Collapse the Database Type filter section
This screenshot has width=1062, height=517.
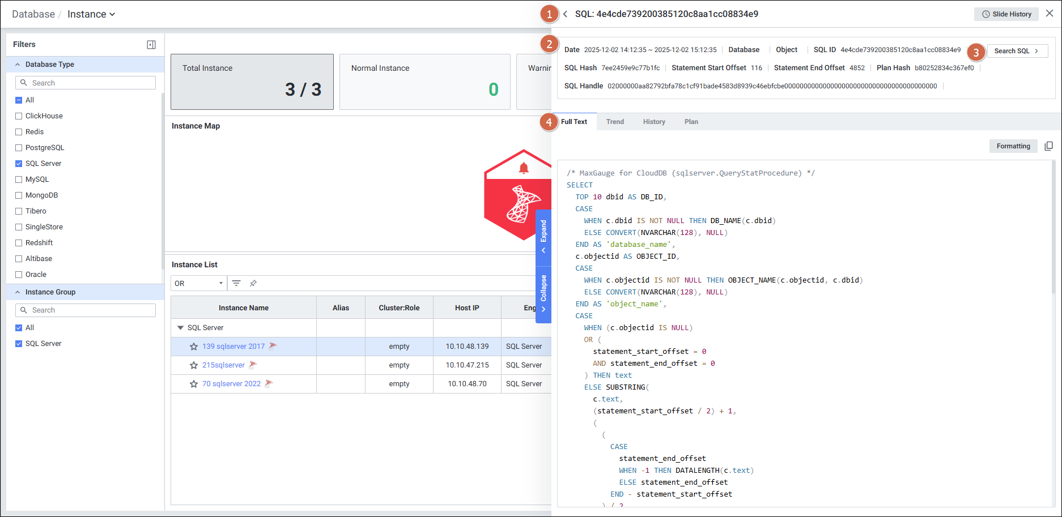click(x=18, y=65)
